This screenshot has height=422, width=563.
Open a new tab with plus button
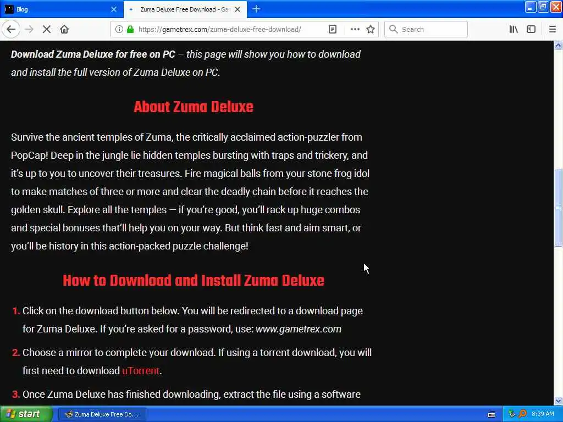click(x=256, y=9)
